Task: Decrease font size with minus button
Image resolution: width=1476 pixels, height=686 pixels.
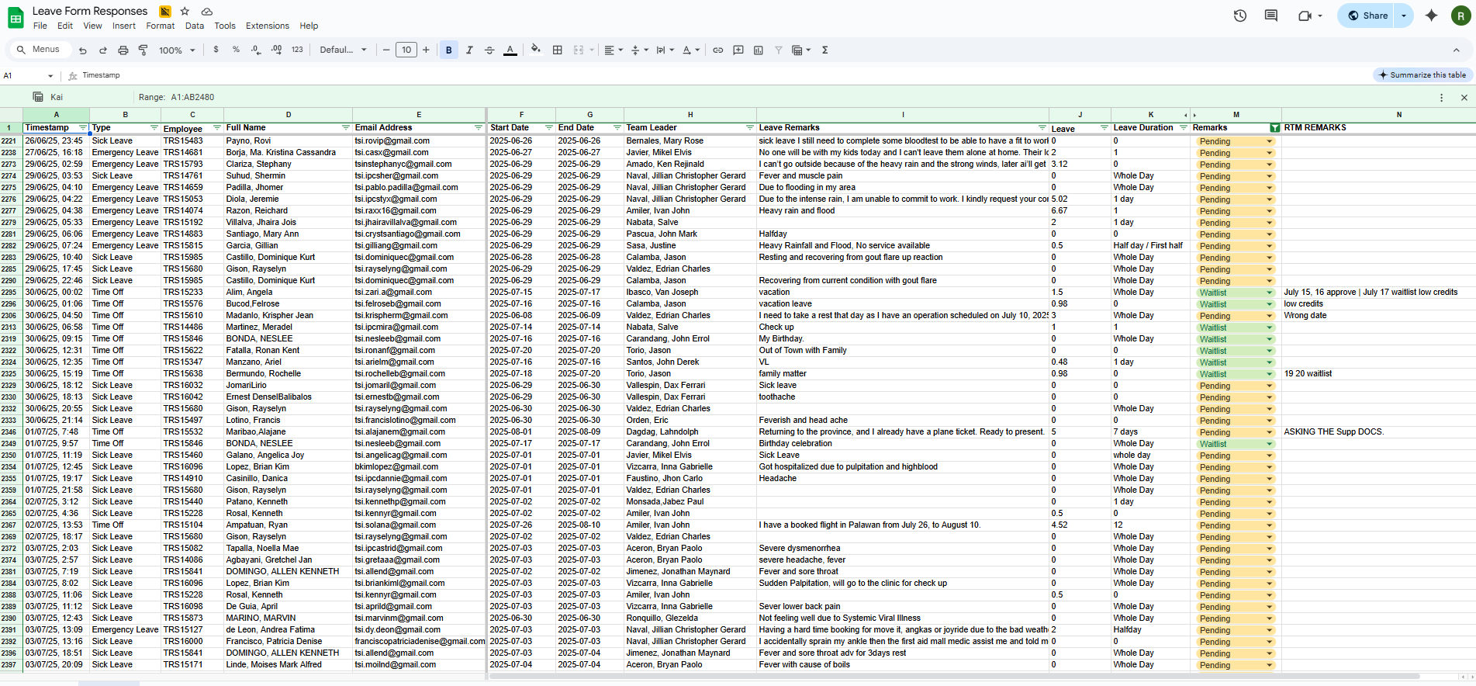Action: 386,50
